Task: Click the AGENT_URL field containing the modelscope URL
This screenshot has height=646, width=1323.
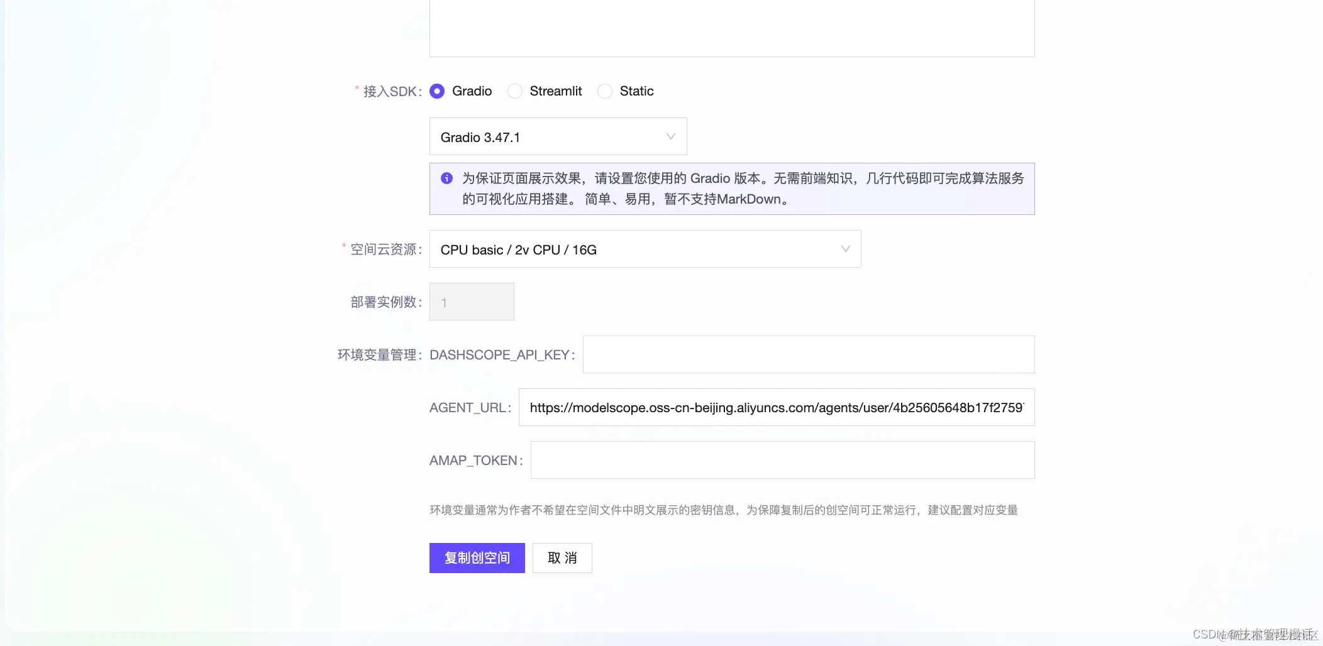Action: tap(776, 407)
